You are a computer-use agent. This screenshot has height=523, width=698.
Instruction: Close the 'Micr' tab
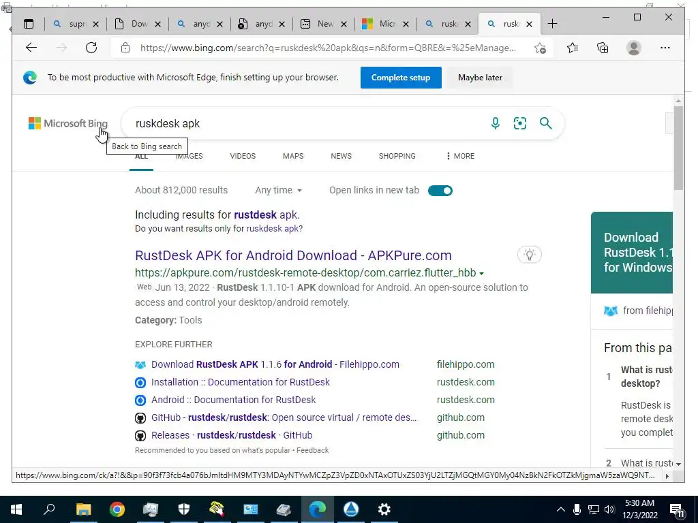(x=406, y=24)
